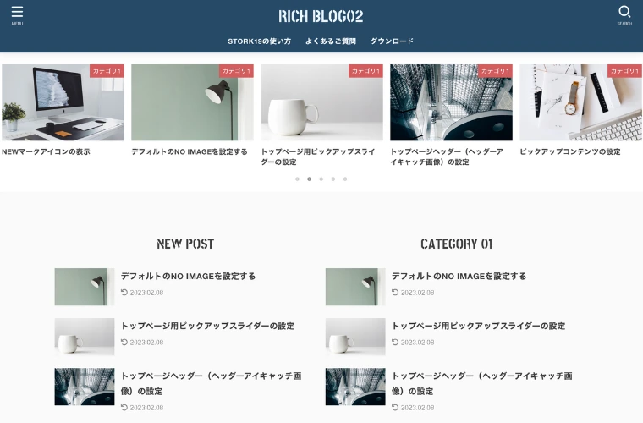
Task: Select the third slider pagination dot
Action: [321, 179]
